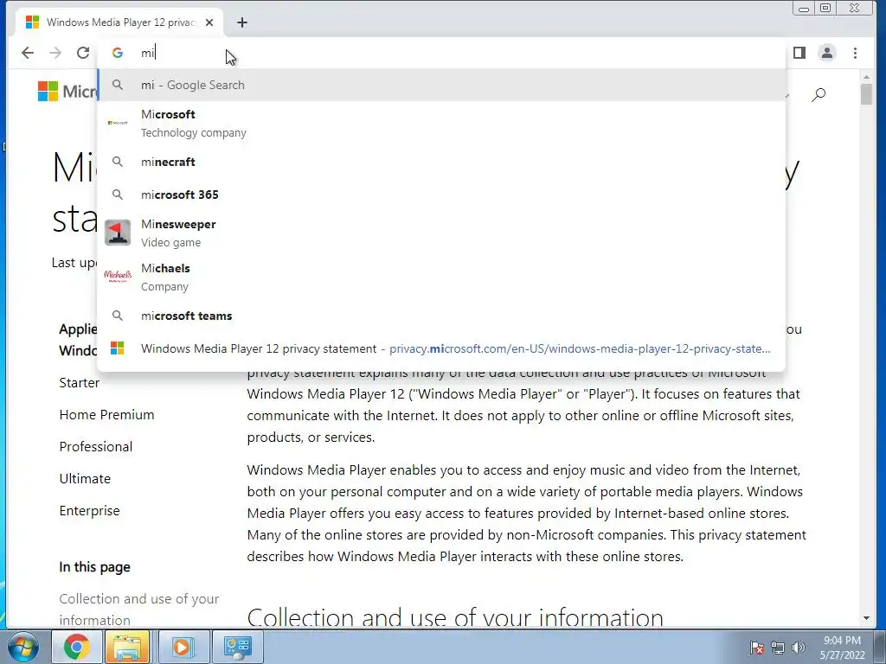This screenshot has width=886, height=664.
Task: Close the Windows Media Player 12 privacy tab
Action: 209,22
